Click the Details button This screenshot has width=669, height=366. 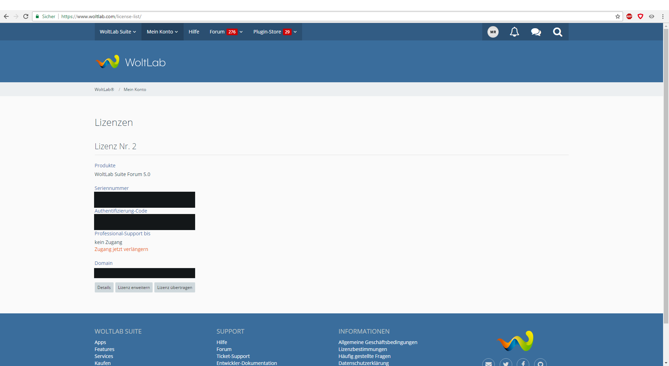coord(104,288)
